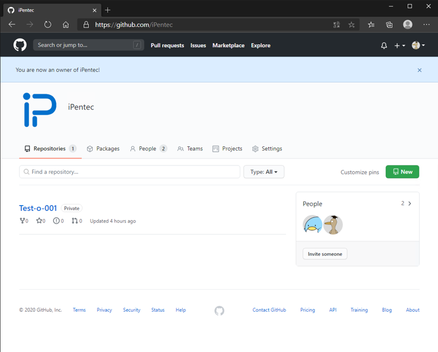
Task: Switch to the Projects tab
Action: click(x=228, y=149)
